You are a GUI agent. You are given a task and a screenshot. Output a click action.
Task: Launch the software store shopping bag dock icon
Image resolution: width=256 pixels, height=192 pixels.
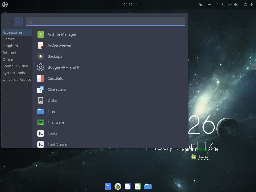click(x=108, y=186)
